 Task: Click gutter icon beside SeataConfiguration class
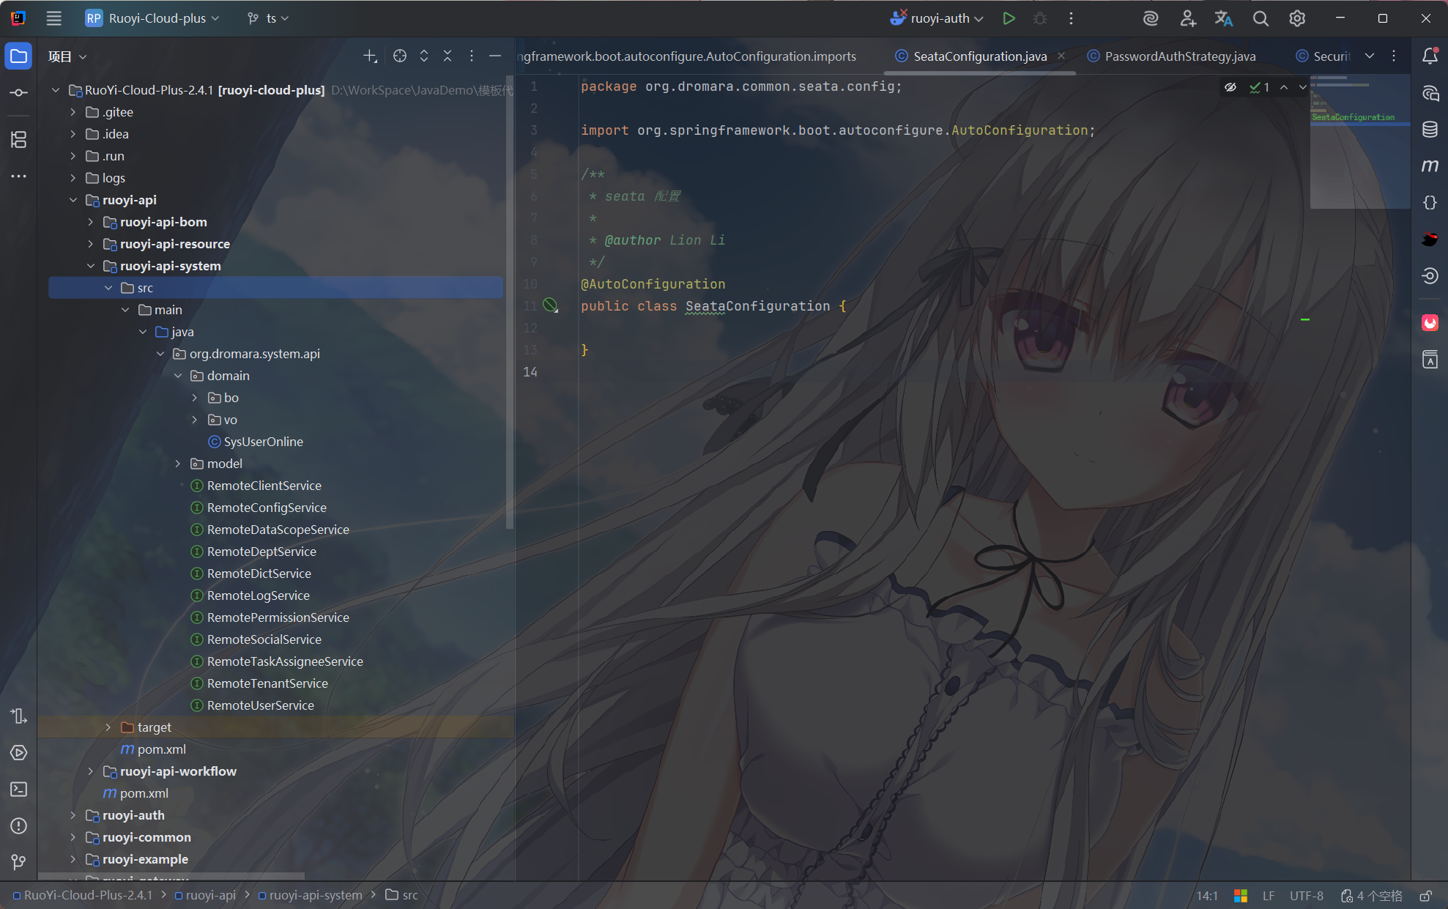click(550, 305)
